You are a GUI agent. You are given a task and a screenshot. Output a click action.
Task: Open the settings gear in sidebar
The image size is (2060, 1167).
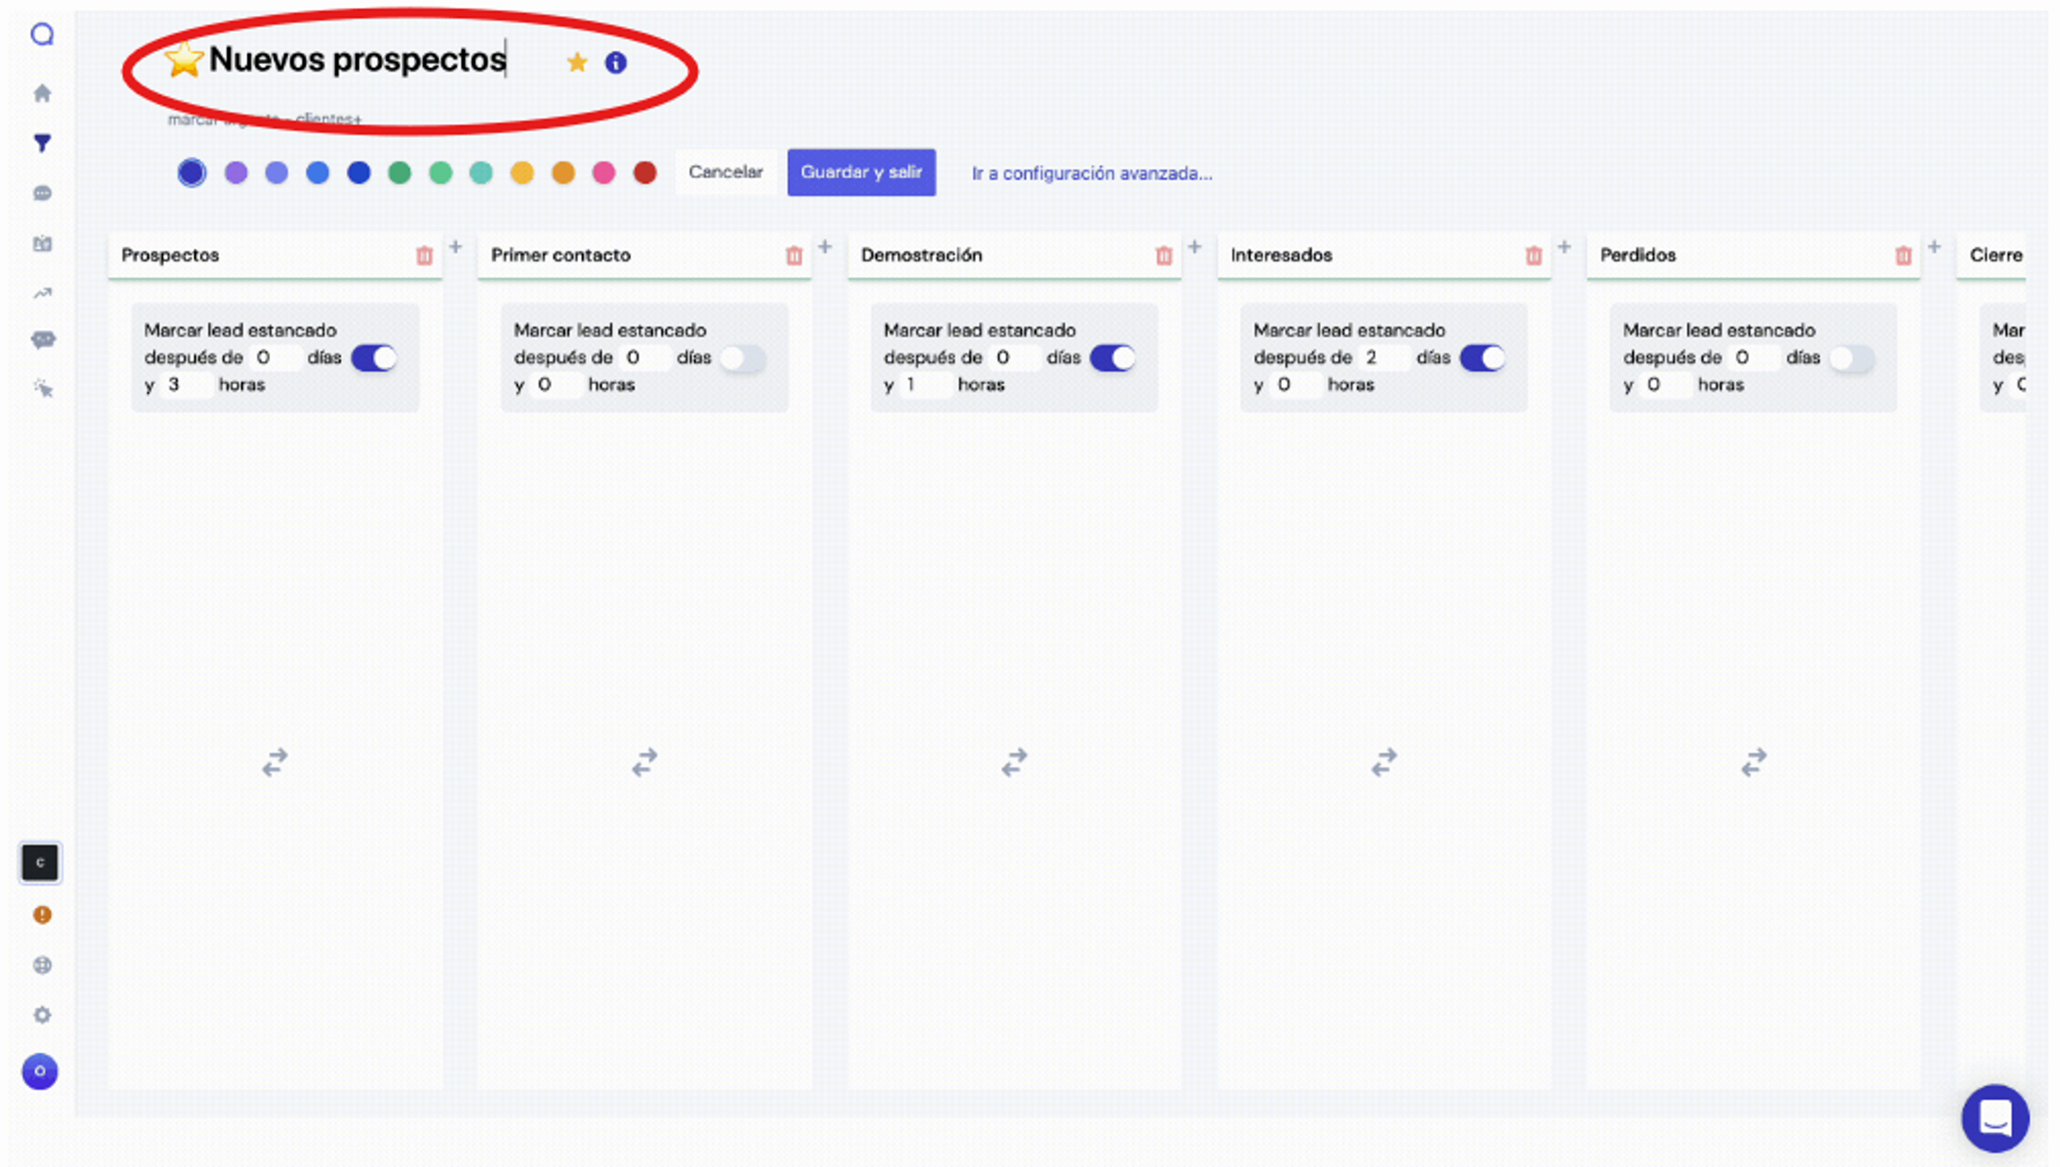pyautogui.click(x=42, y=1015)
